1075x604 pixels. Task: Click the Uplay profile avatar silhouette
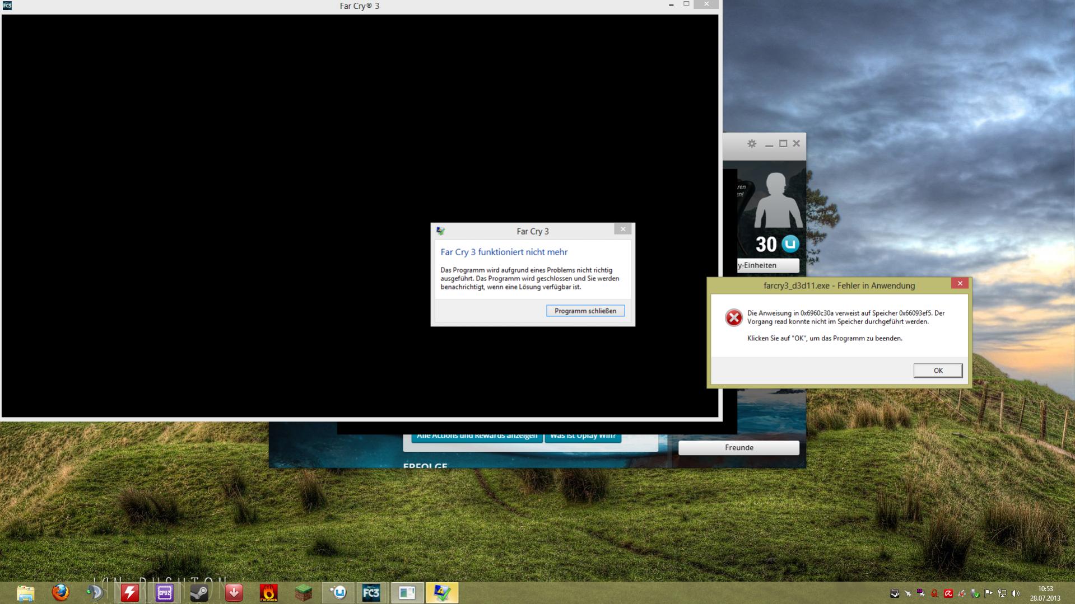[777, 200]
